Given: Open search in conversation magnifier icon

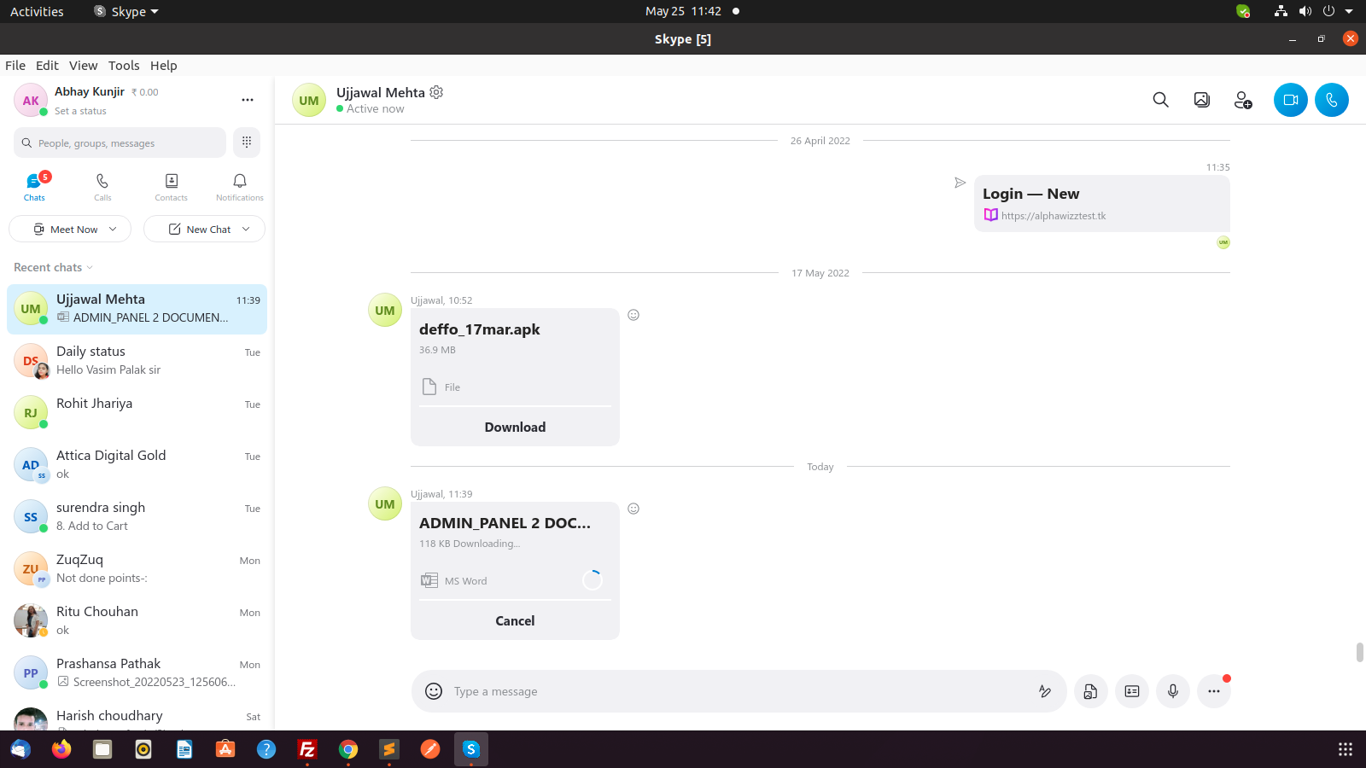Looking at the screenshot, I should pyautogui.click(x=1160, y=100).
